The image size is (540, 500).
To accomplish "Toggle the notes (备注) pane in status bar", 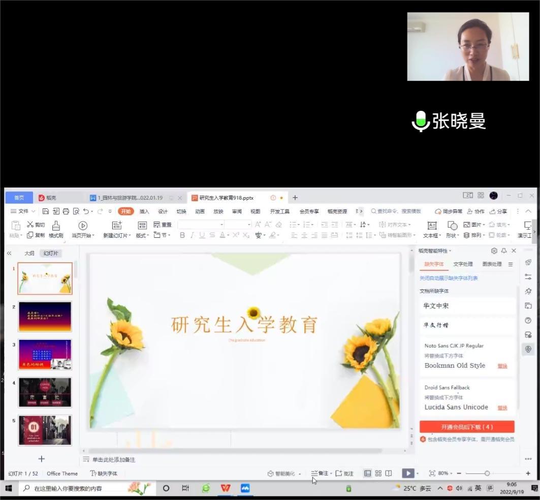I will 320,473.
